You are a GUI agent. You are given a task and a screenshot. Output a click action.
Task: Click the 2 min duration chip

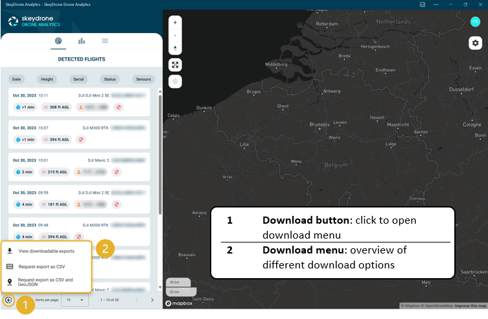24,172
